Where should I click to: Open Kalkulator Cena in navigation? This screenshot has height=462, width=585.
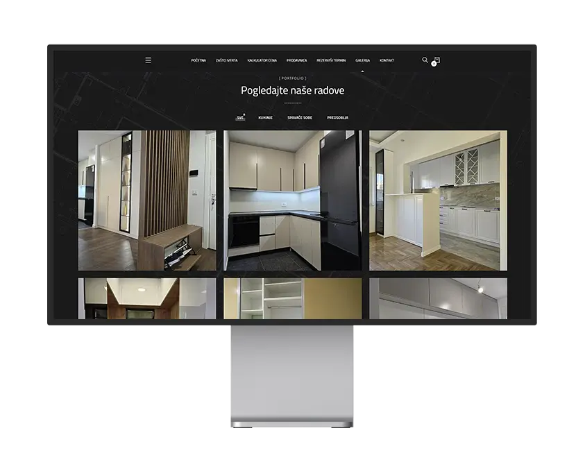(262, 60)
